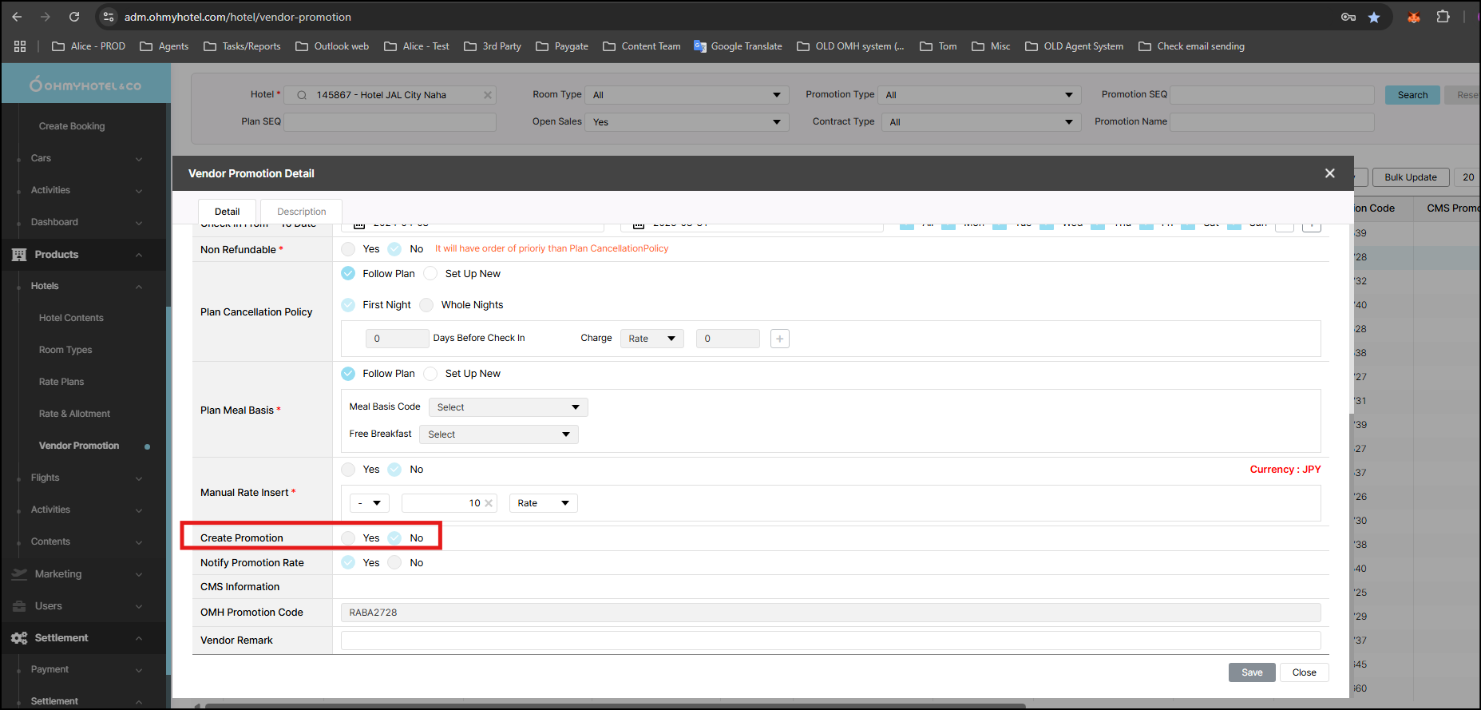Click the Save button

[x=1251, y=672]
